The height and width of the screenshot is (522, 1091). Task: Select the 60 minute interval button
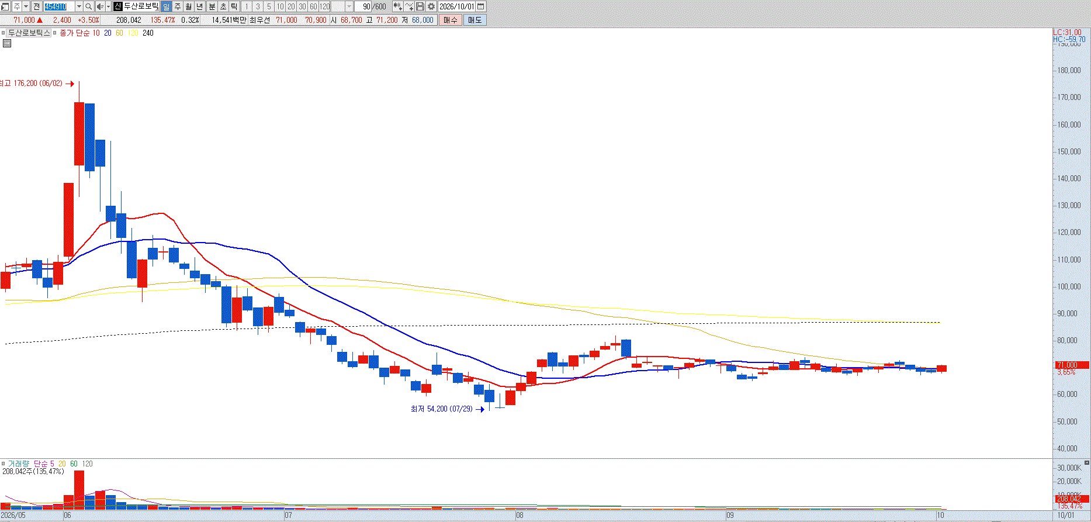coord(313,6)
